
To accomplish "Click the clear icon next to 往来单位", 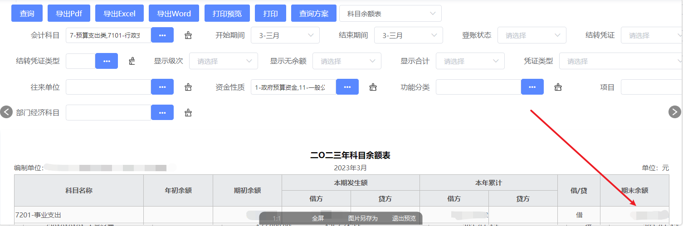I will pyautogui.click(x=188, y=87).
